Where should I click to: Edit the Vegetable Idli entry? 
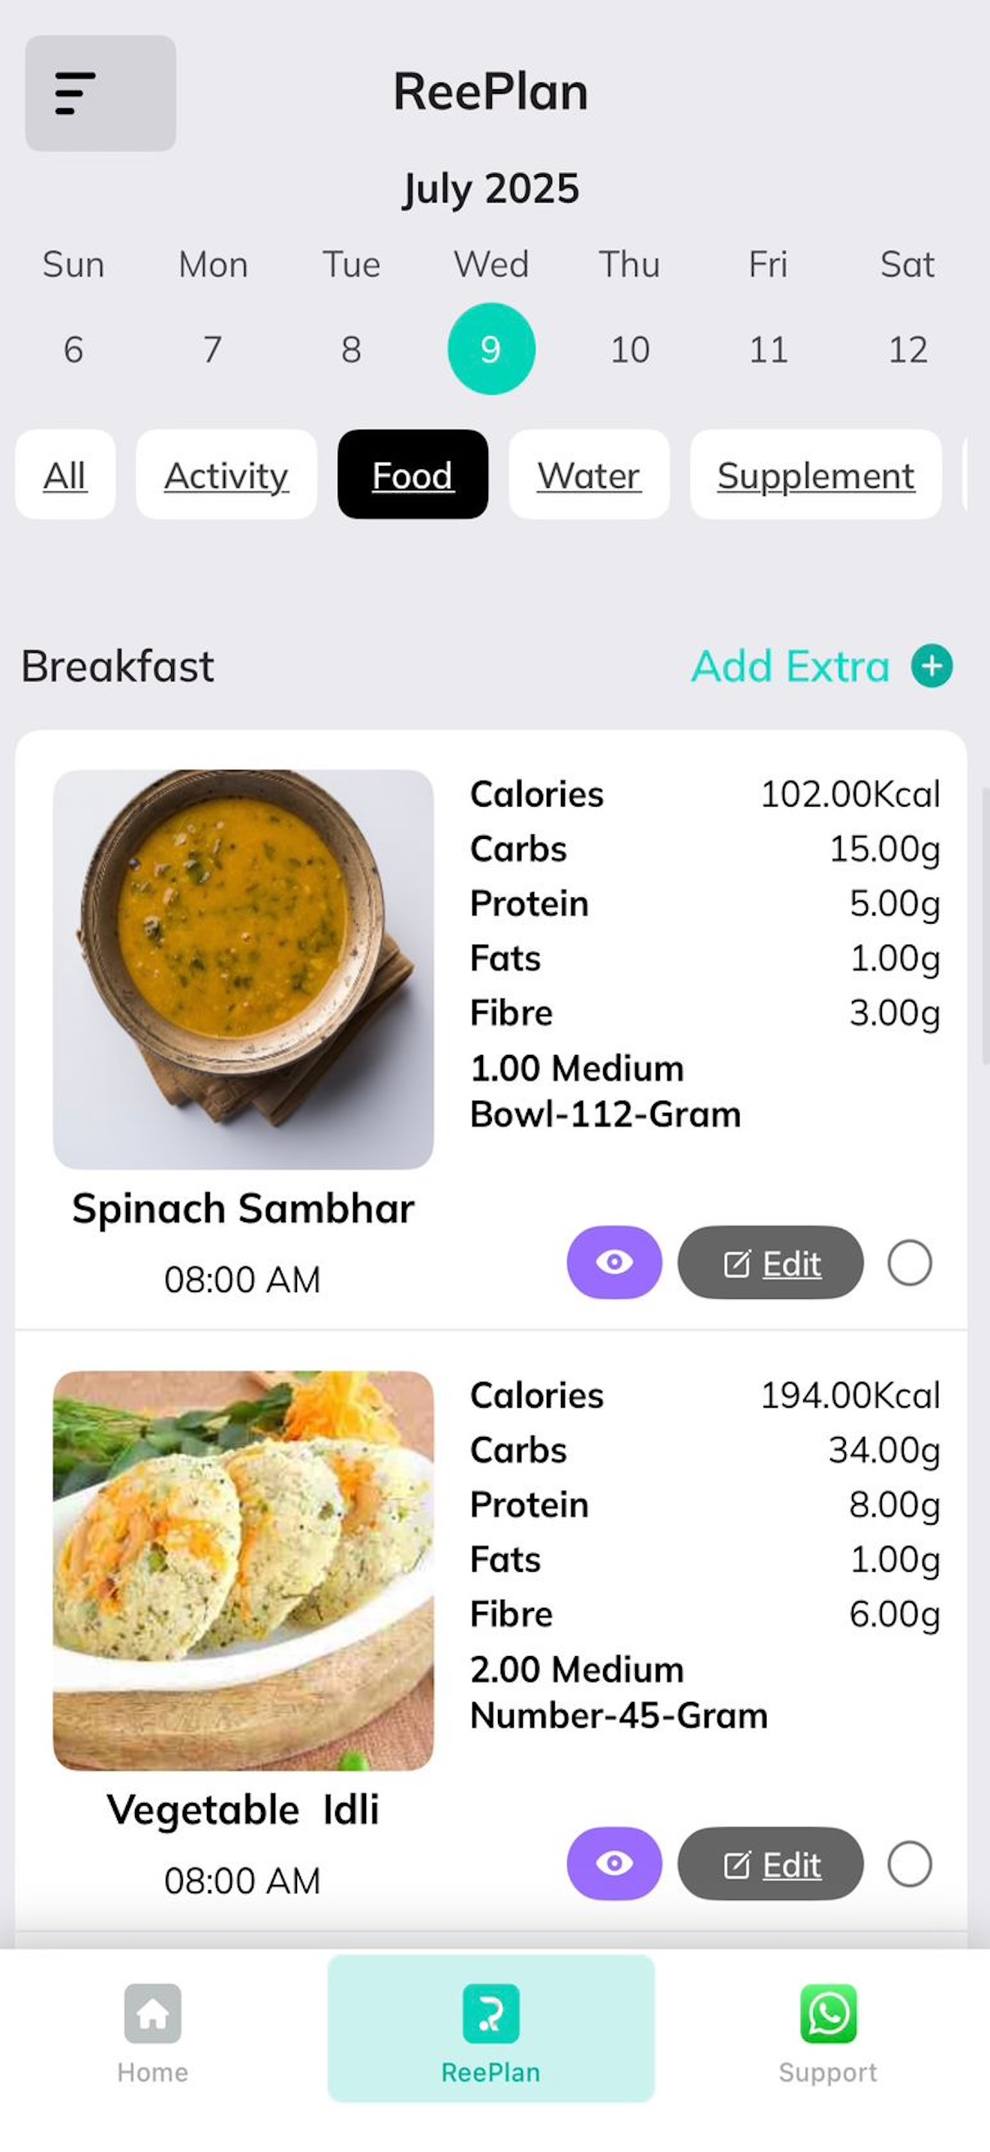click(x=770, y=1864)
